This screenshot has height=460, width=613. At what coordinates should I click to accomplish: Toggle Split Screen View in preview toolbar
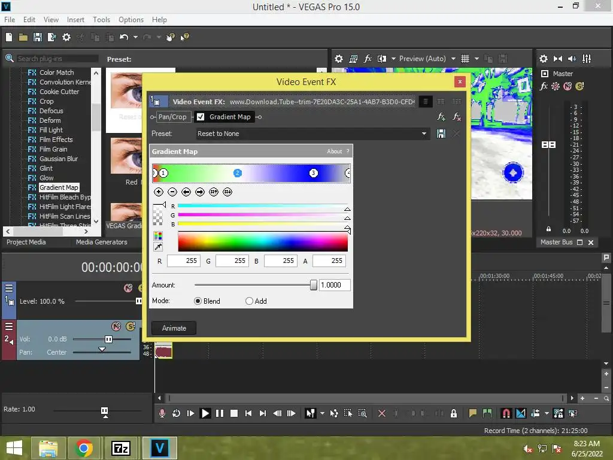point(381,59)
